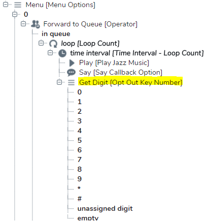Click the time interval clock icon
Screen dimensions: 206x222
coord(62,53)
